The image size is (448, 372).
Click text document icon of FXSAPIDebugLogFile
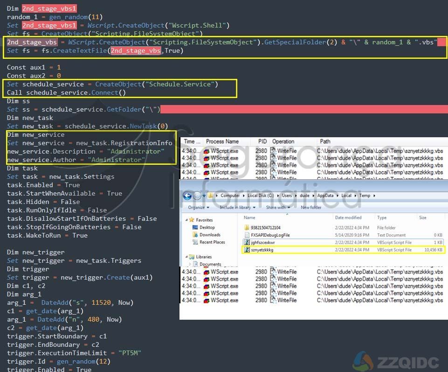(247, 235)
